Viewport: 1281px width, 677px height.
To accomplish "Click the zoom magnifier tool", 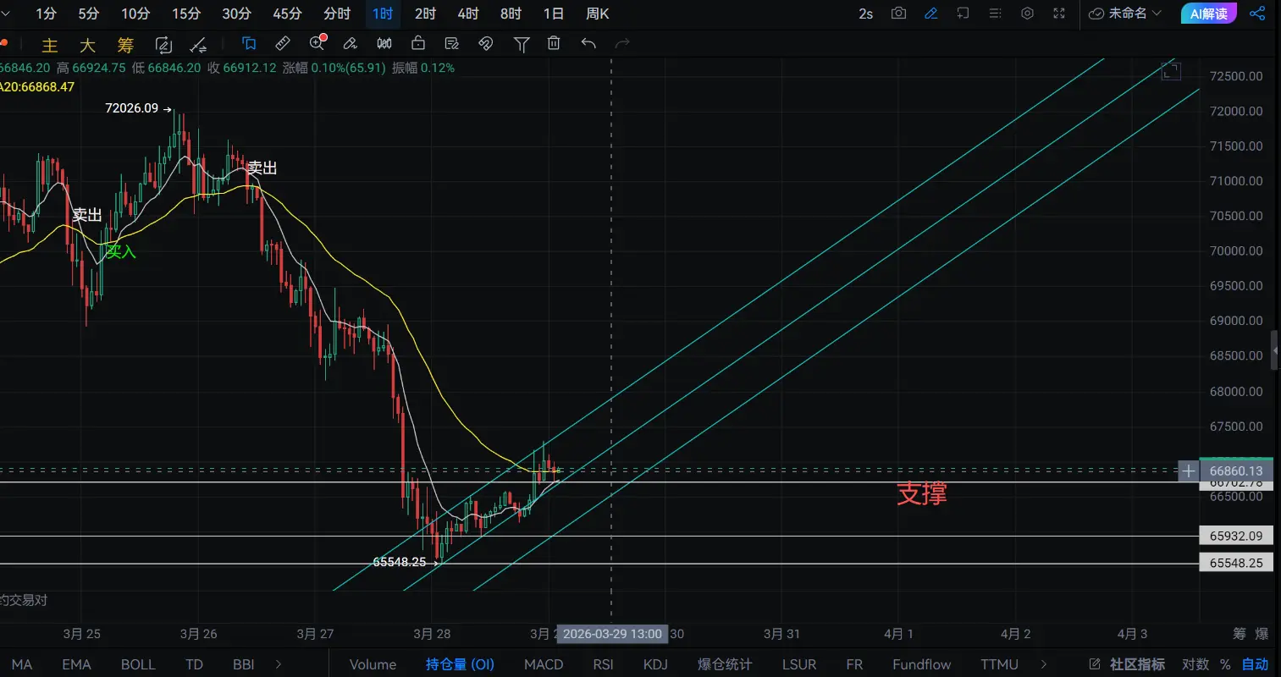I will (x=317, y=43).
